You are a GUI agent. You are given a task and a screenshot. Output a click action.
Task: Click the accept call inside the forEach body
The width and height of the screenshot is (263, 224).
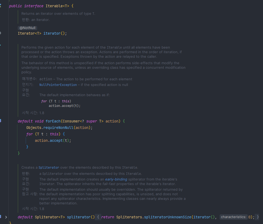click(56, 140)
